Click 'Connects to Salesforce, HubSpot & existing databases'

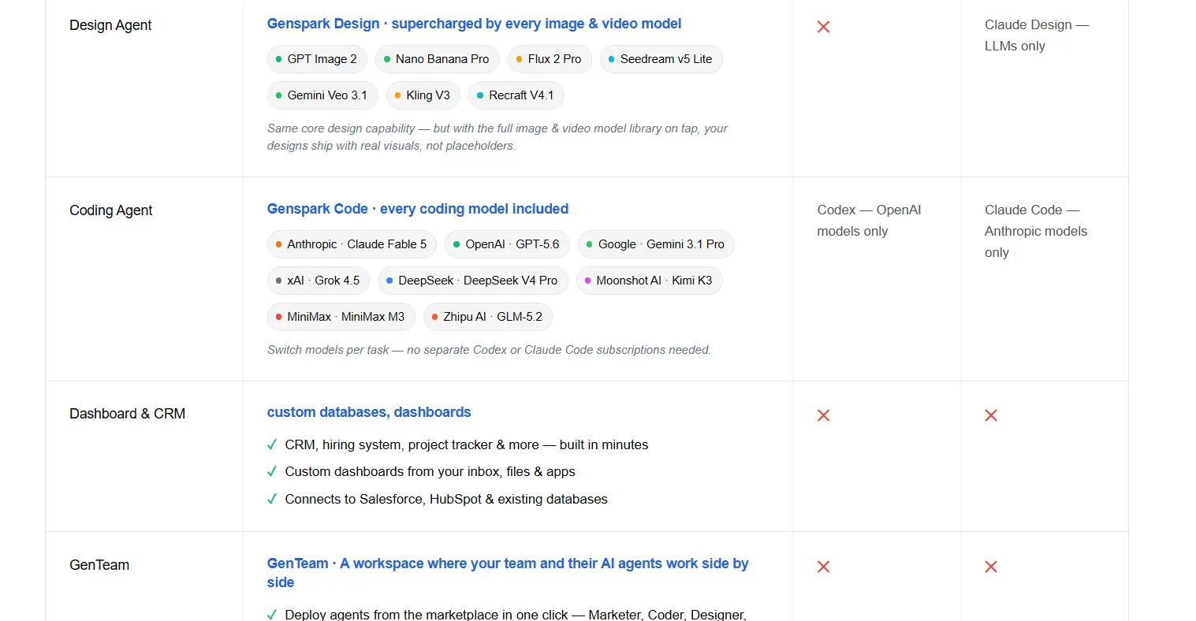point(446,499)
